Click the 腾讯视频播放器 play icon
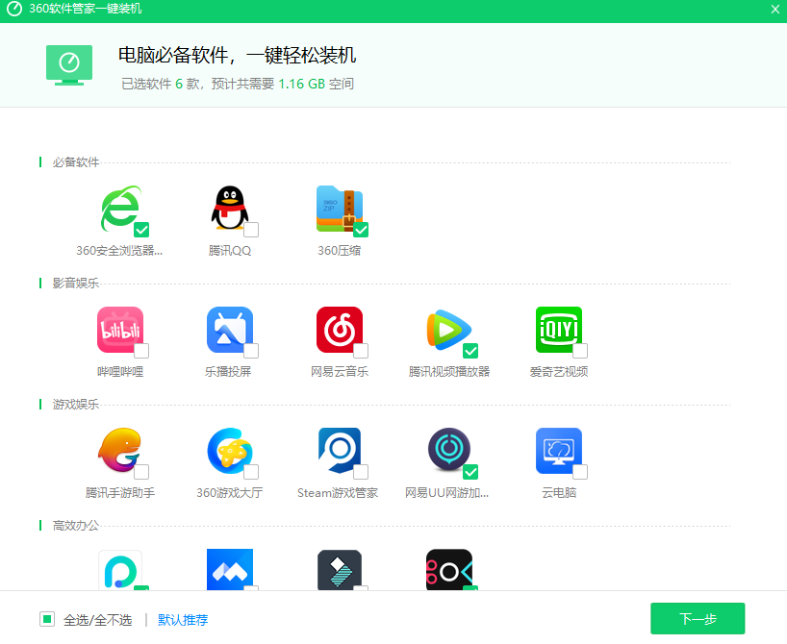 click(448, 330)
